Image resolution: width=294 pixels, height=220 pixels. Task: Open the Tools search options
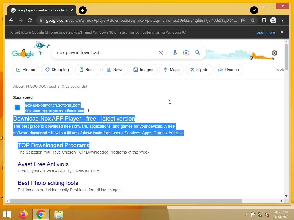[279, 69]
